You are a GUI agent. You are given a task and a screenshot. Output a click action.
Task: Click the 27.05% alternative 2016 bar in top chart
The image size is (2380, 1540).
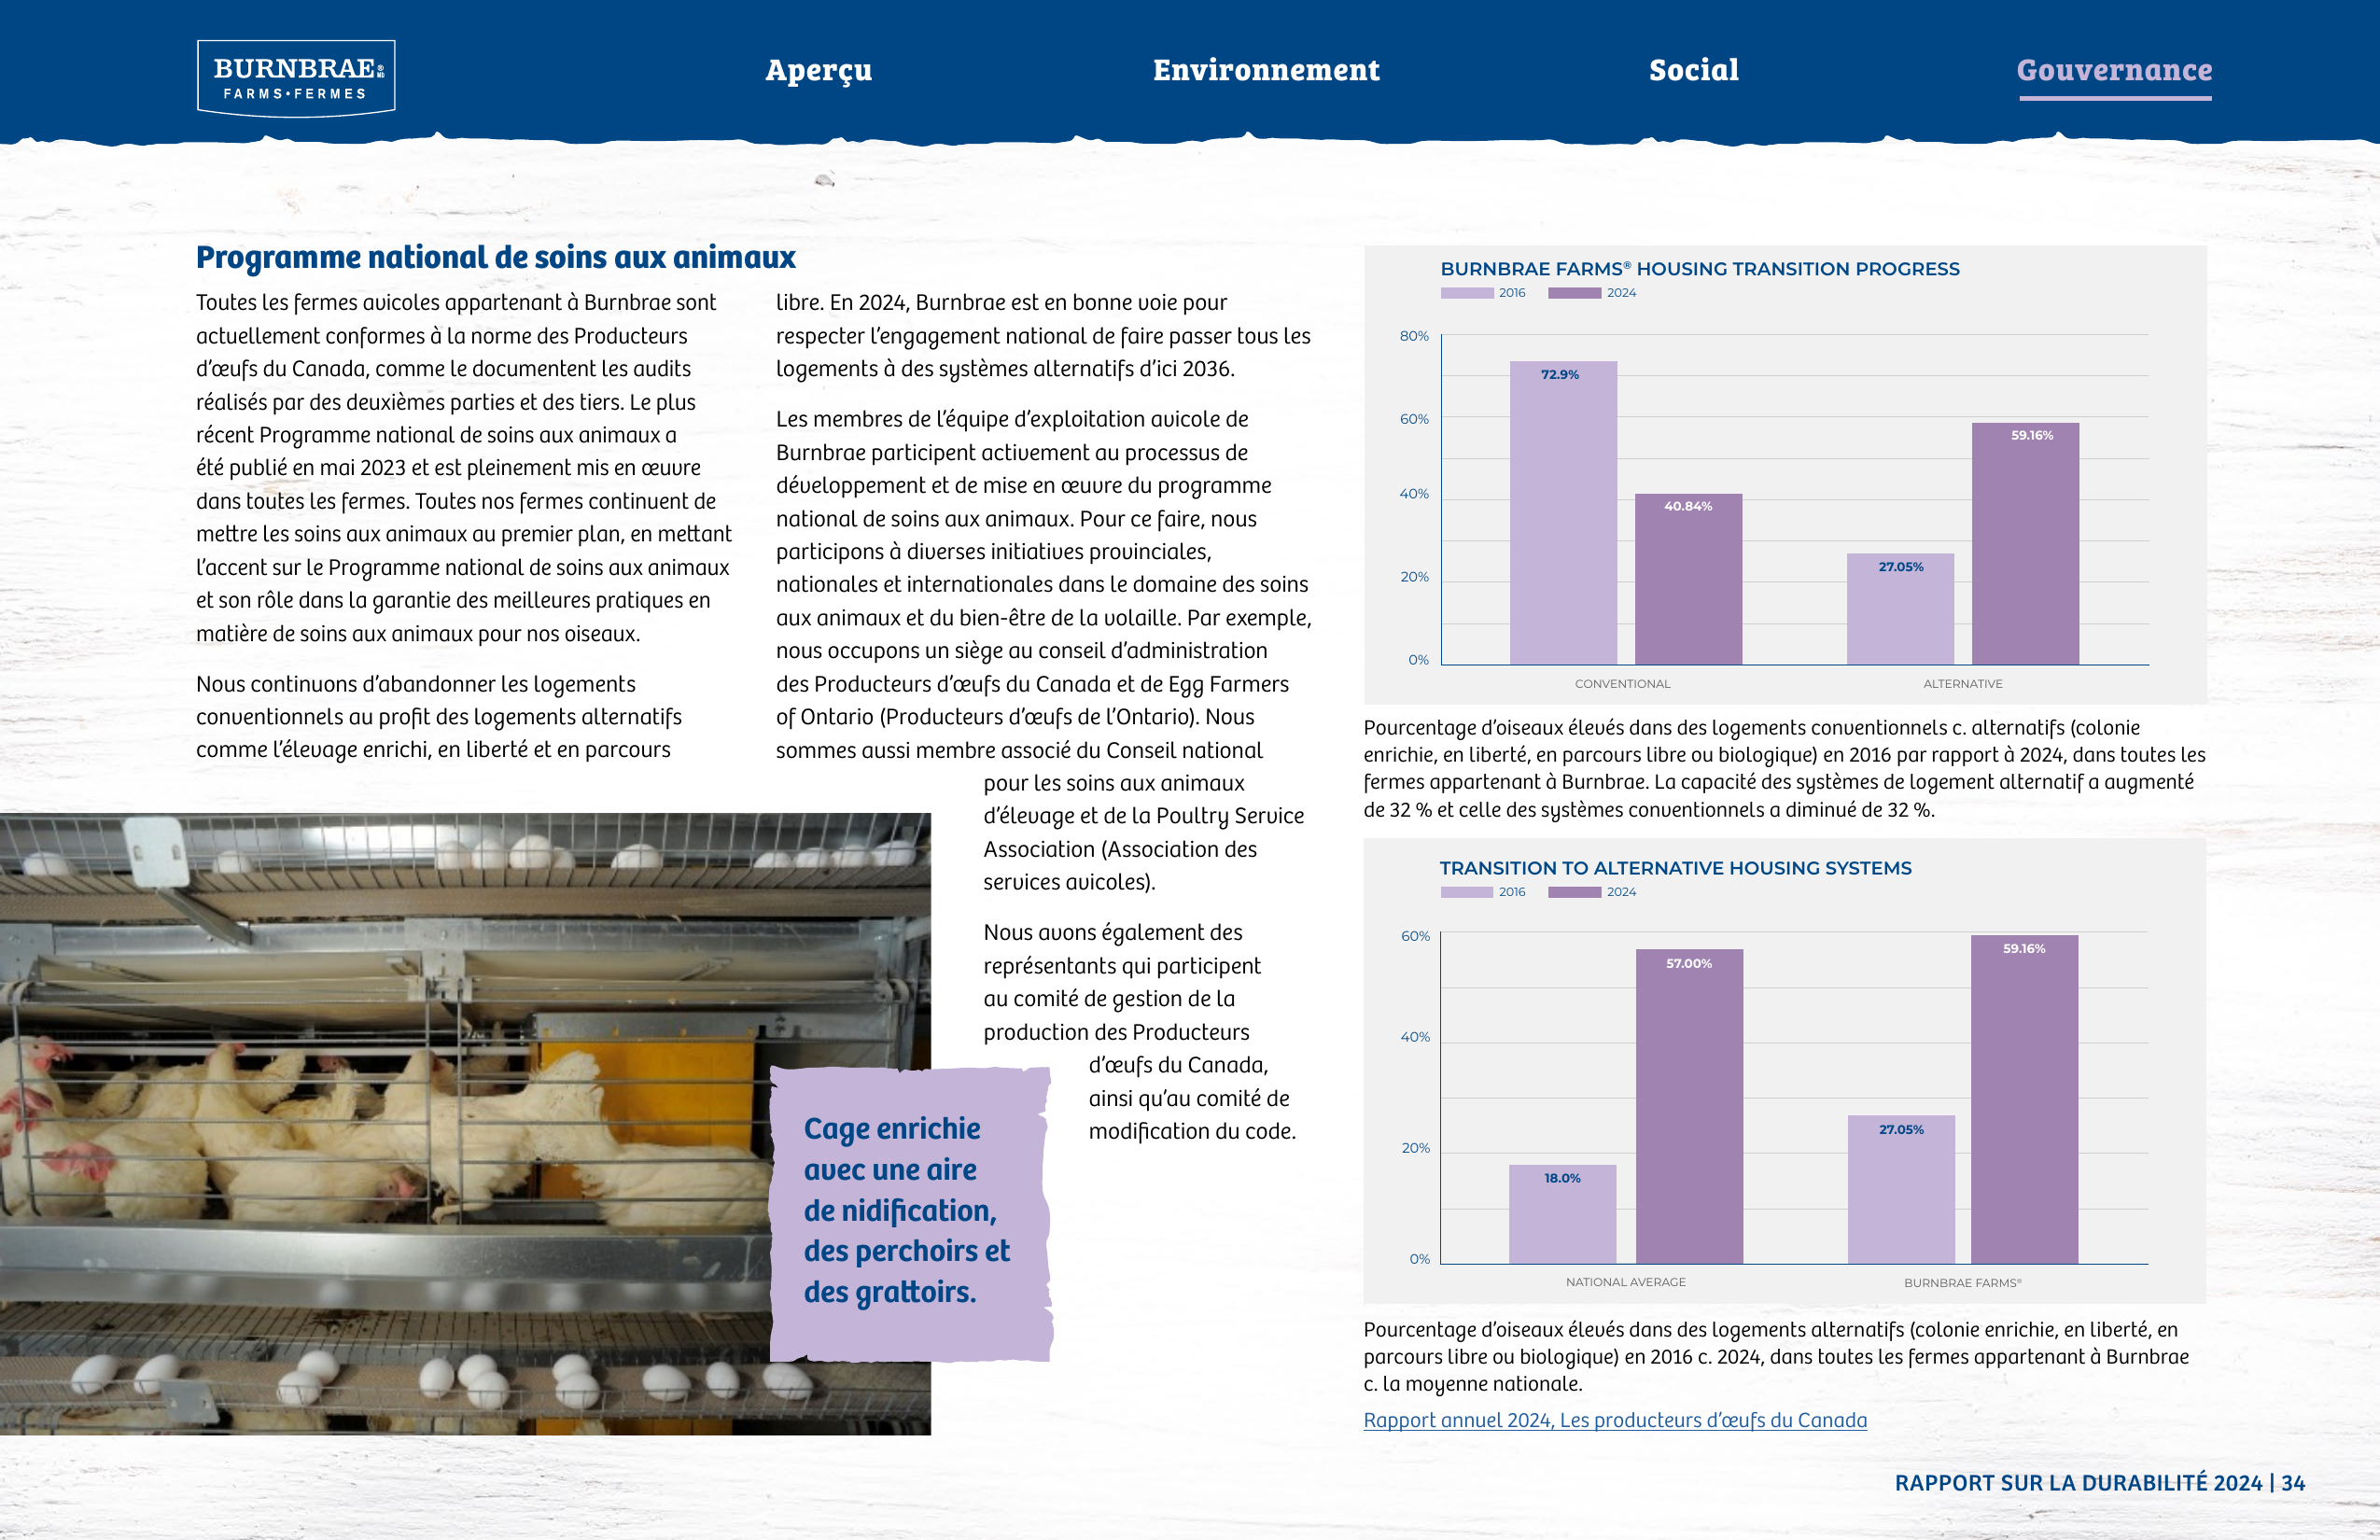(x=1900, y=608)
